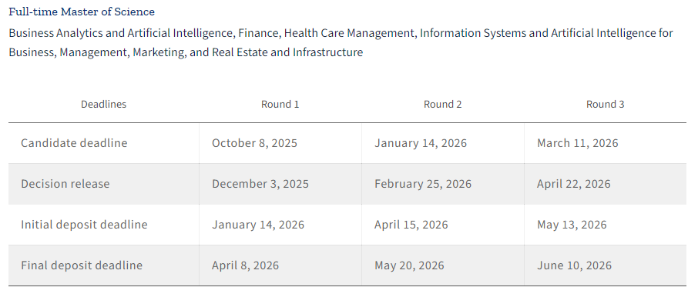Image resolution: width=698 pixels, height=287 pixels.
Task: Select the Round 2 column header
Action: pyautogui.click(x=442, y=104)
